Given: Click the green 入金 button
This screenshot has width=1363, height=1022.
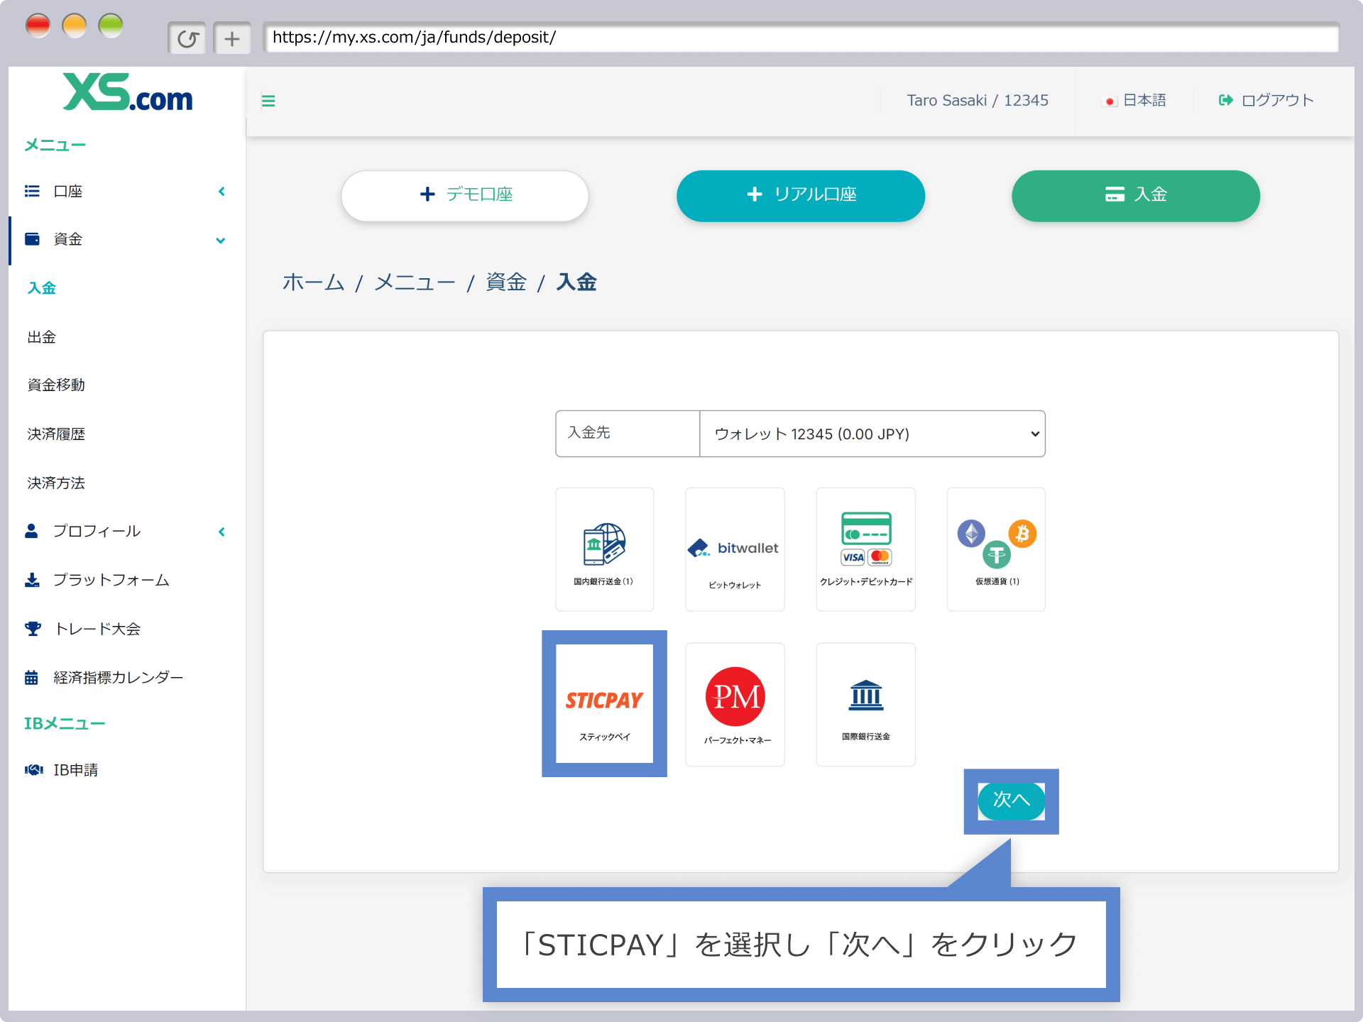Looking at the screenshot, I should tap(1136, 195).
